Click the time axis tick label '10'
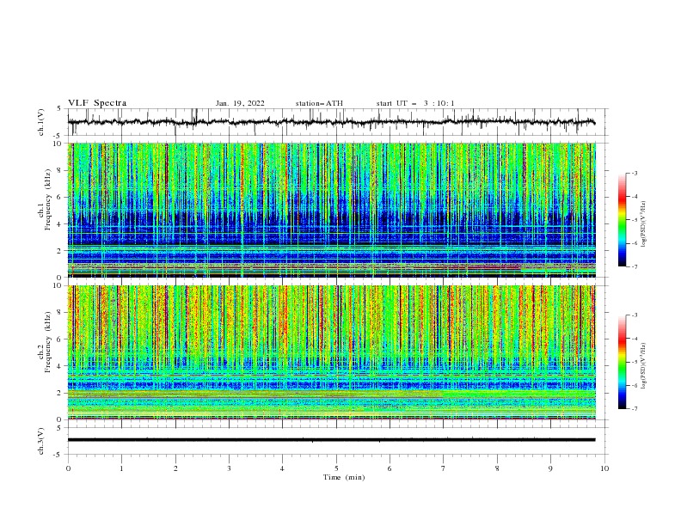The image size is (681, 526). tap(604, 468)
